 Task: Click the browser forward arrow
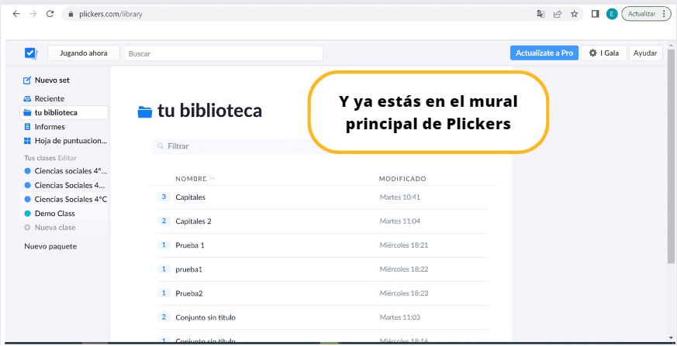[x=33, y=14]
